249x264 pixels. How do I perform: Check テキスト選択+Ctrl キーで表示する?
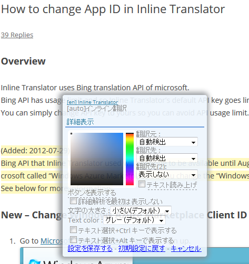[x=73, y=230]
